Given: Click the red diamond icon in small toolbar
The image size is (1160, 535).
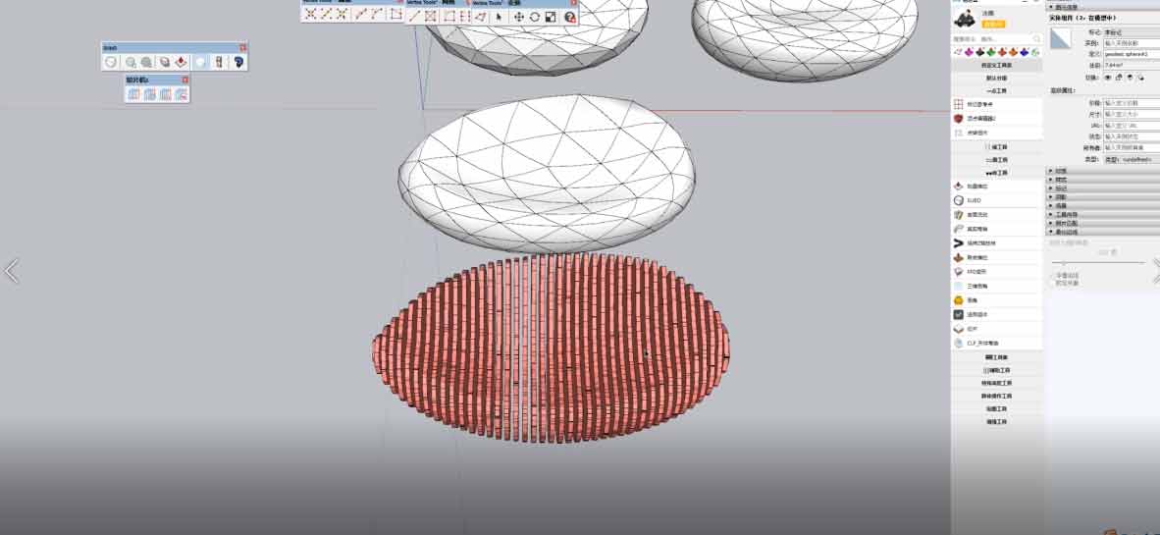Looking at the screenshot, I should click(x=182, y=62).
